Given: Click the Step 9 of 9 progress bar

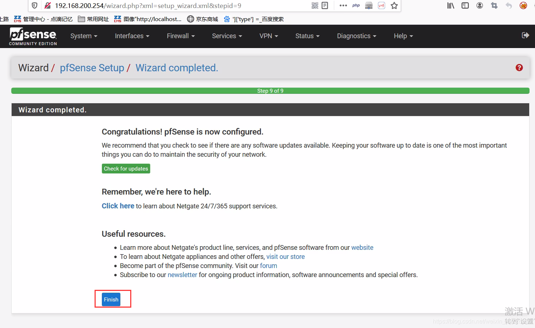Looking at the screenshot, I should 270,91.
